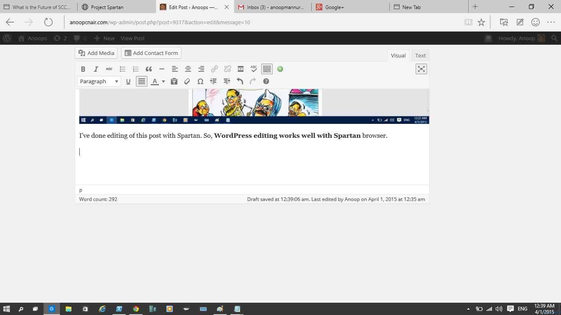Click the embedded screenshot image in post
Image resolution: width=561 pixels, height=315 pixels.
(254, 106)
